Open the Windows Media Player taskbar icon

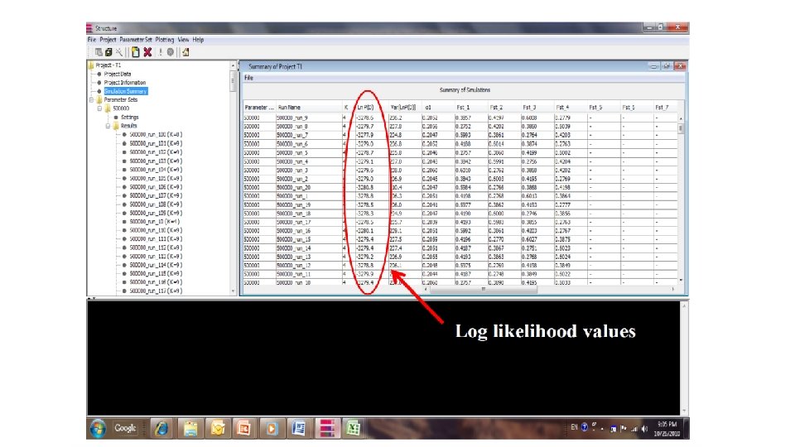(x=272, y=428)
